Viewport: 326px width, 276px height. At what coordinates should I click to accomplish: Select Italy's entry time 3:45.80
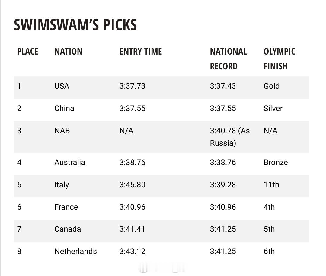(x=133, y=185)
